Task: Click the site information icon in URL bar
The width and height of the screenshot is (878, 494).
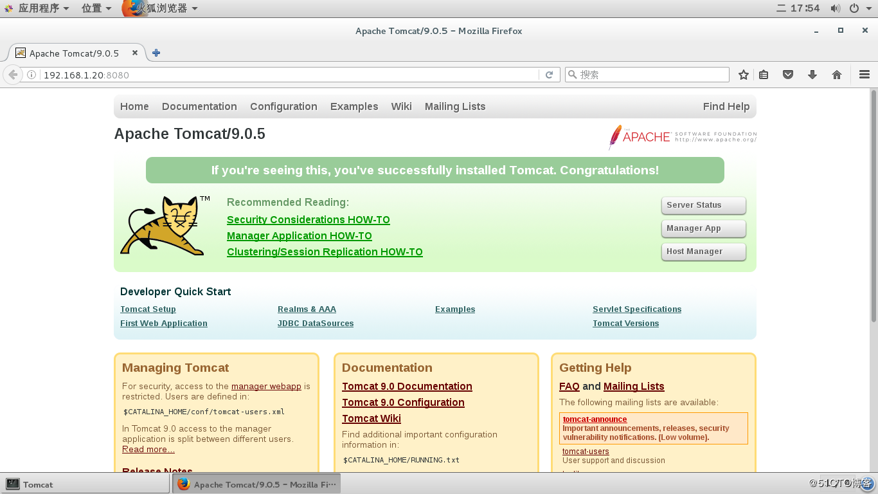Action: tap(31, 75)
